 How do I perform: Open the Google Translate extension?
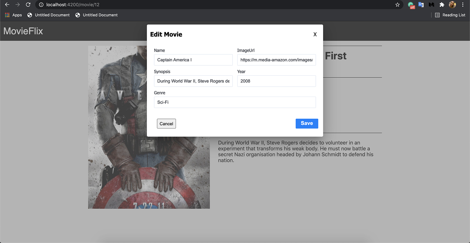pyautogui.click(x=421, y=5)
